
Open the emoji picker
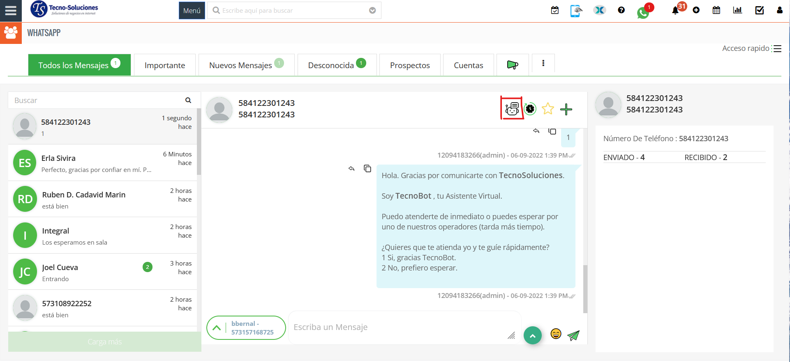pyautogui.click(x=556, y=334)
